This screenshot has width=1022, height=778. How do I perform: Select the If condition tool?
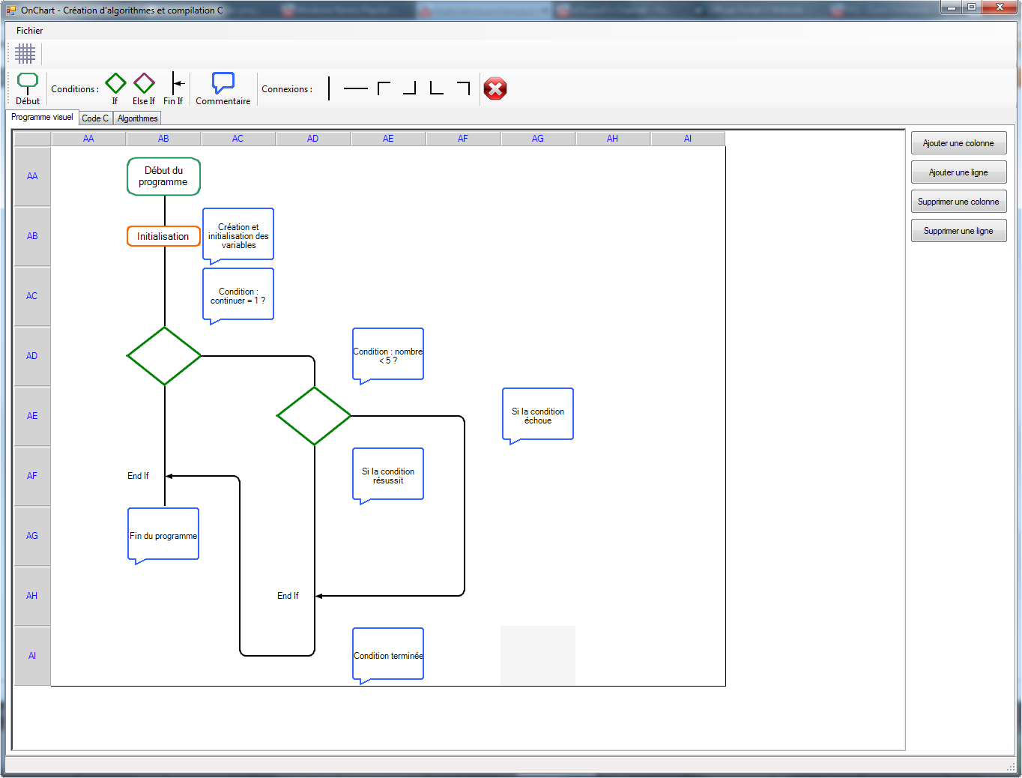pyautogui.click(x=115, y=84)
